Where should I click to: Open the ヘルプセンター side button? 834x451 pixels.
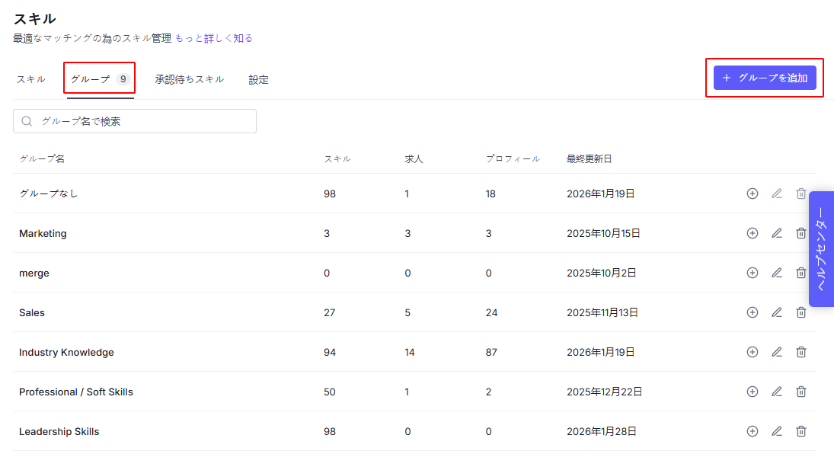(x=821, y=249)
